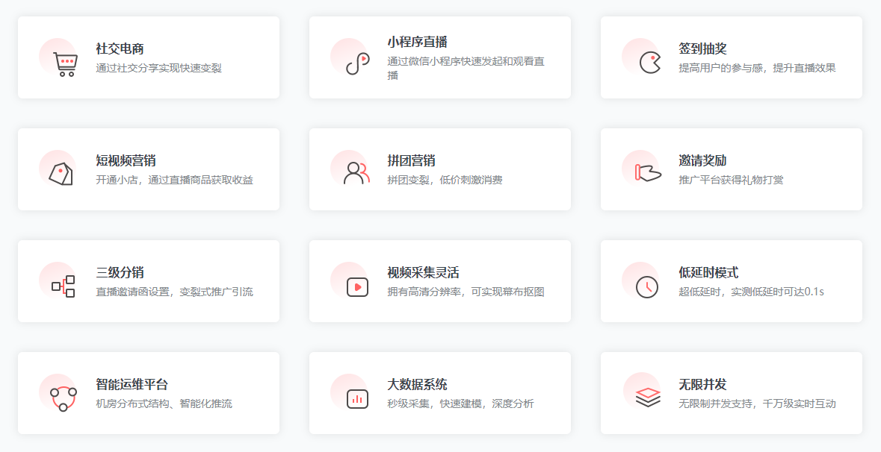Click the play video icon for 视频采集灵活
881x452 pixels.
click(357, 286)
